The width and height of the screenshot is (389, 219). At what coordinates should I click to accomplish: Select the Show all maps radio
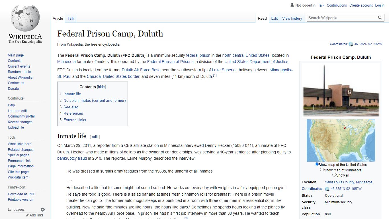(x=334, y=175)
